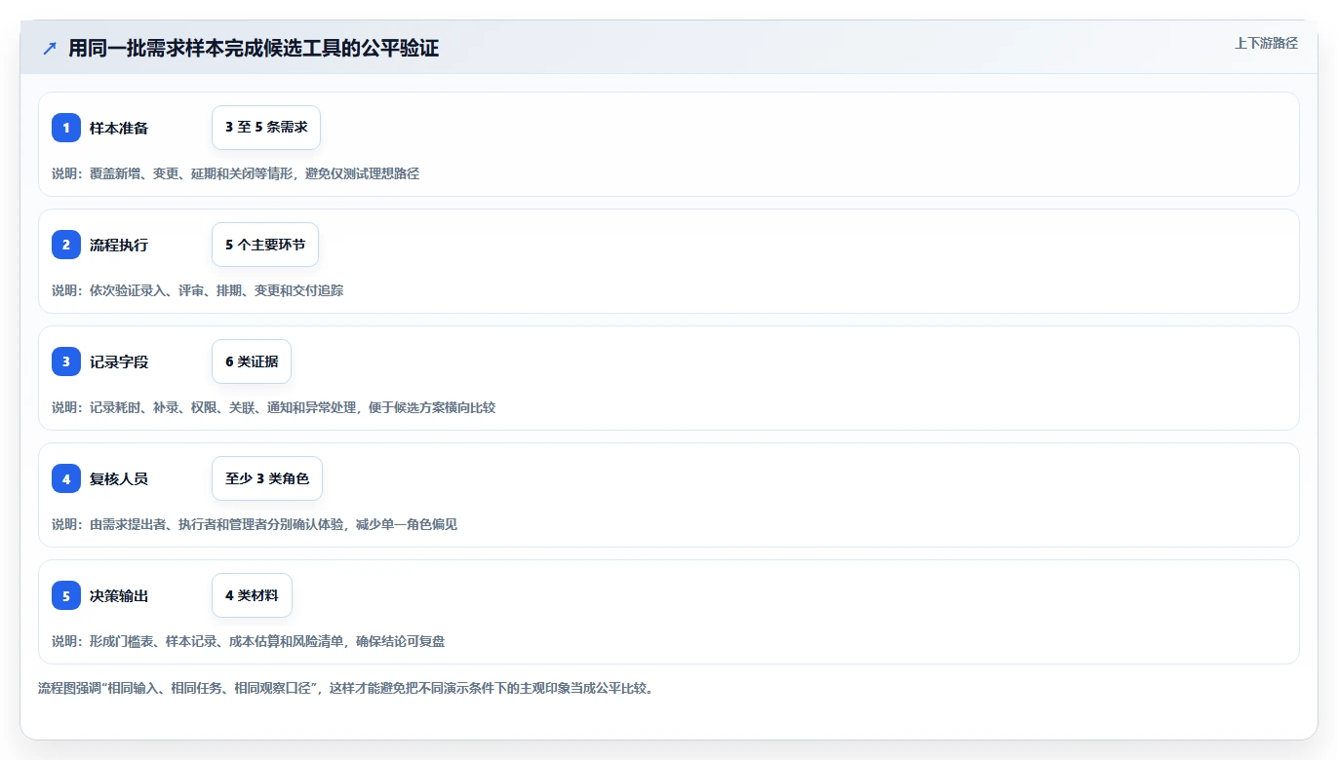Click the 决策输出 step title
Viewport: 1338px width, 760px height.
coord(119,595)
